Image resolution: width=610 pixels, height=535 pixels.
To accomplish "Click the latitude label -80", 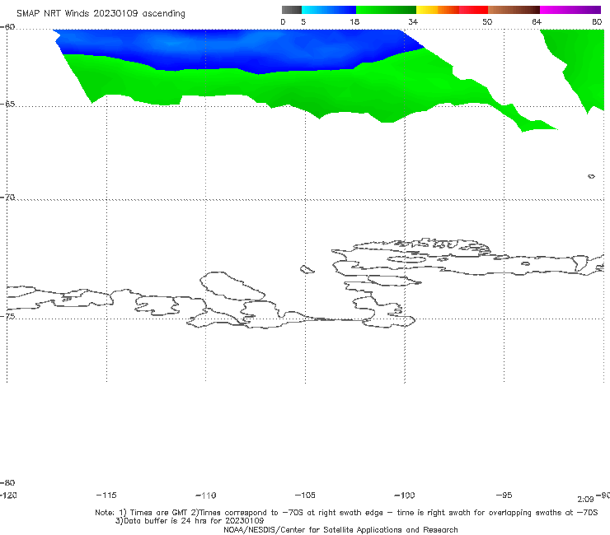I will 7,482.
